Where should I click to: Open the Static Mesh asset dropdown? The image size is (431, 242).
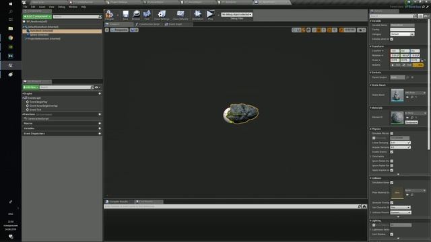(416, 93)
